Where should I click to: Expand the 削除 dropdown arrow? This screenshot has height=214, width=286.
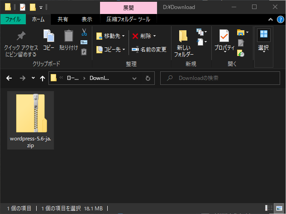tap(154, 36)
